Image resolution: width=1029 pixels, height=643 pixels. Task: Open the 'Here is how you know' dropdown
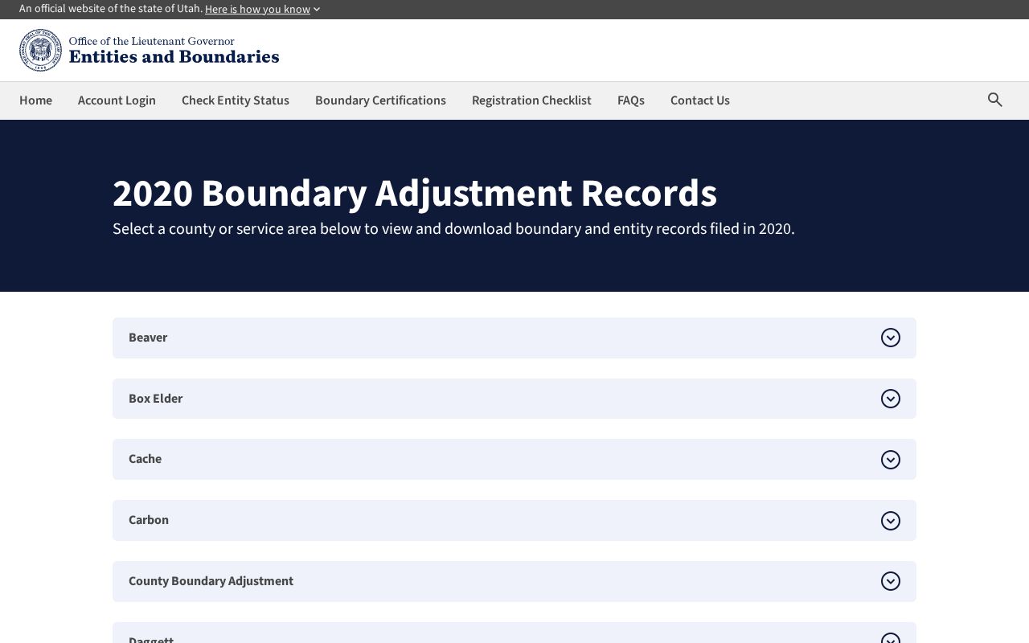point(262,10)
